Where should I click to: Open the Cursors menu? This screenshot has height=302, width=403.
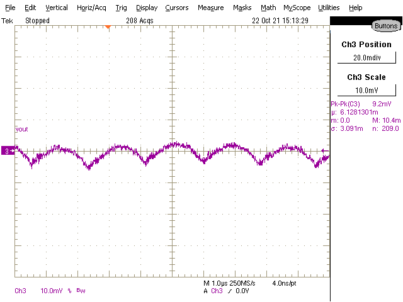pos(176,8)
